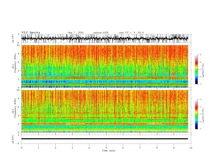Click time axis tick label "7"

click(140, 148)
